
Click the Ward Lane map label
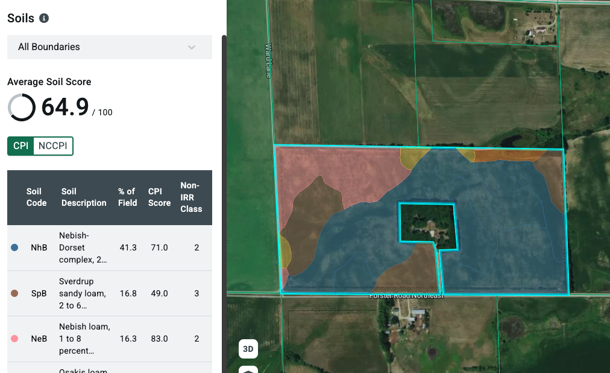point(268,61)
